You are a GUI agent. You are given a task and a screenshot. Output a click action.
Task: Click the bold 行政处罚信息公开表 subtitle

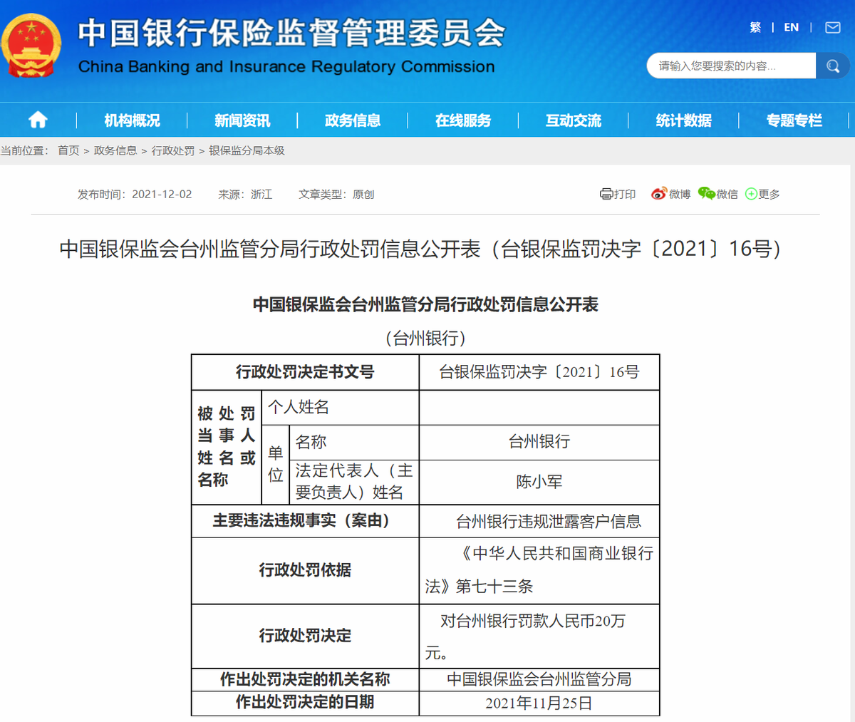pos(425,305)
